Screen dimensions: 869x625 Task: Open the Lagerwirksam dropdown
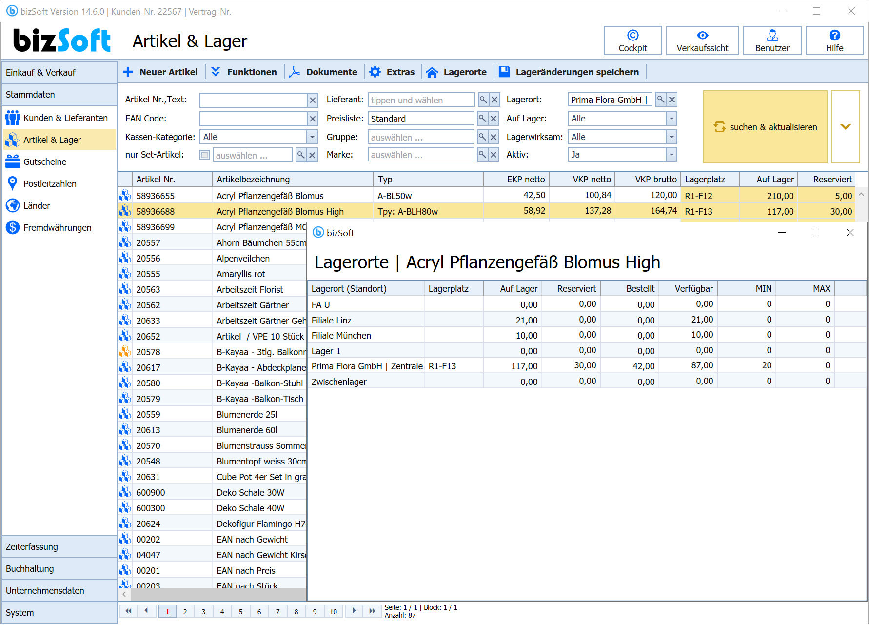click(671, 137)
